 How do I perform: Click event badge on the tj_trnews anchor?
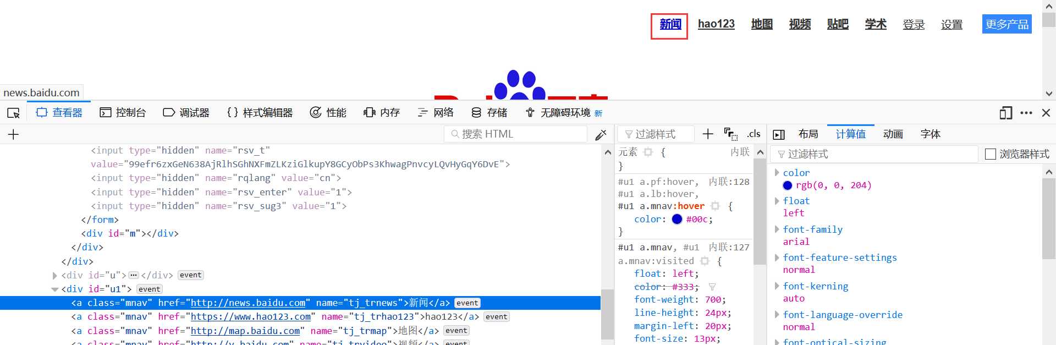point(468,303)
